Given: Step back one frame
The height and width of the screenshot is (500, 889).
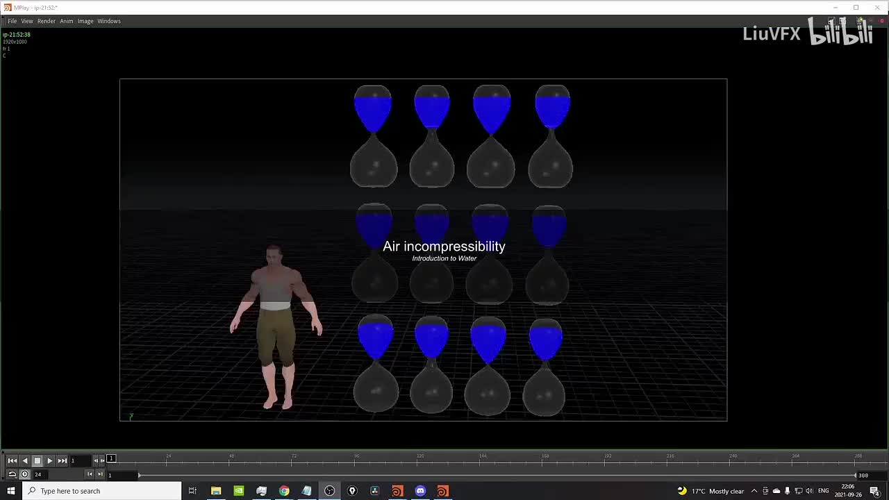Looking at the screenshot, I should (x=97, y=460).
